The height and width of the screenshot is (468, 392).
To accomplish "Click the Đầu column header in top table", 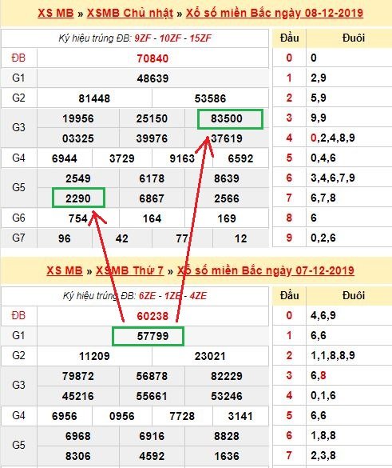I will pos(289,38).
